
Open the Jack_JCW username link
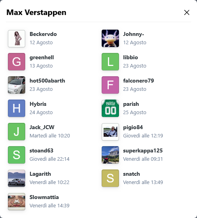click(x=42, y=127)
